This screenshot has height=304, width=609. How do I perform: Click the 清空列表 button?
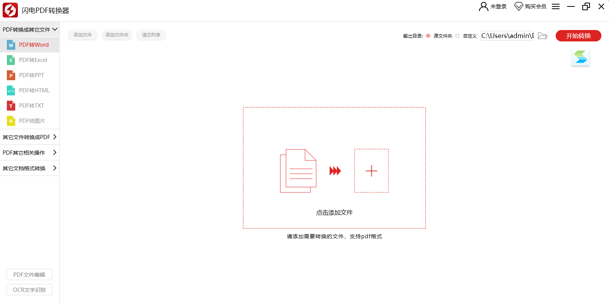coord(151,35)
